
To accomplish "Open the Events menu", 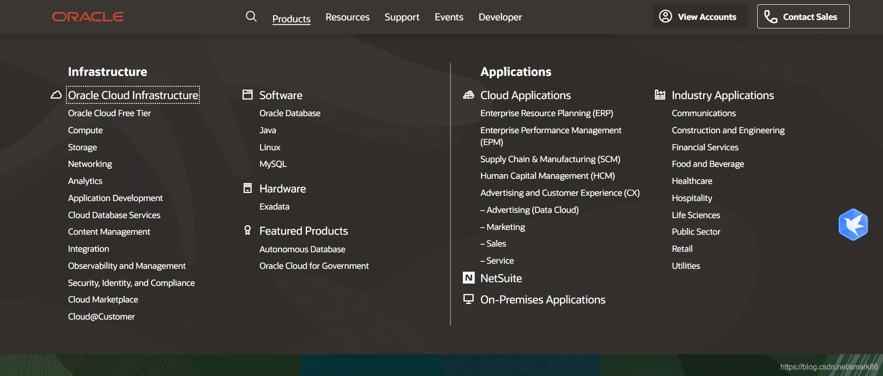I will tap(449, 17).
